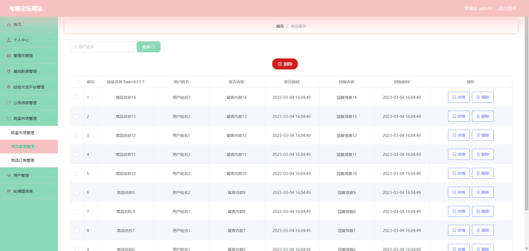Expand the 轮播图信息 menu chevron
The image size is (529, 251).
click(51, 191)
